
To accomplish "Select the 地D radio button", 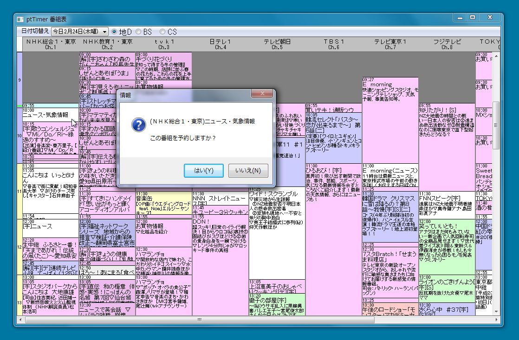I will (122, 32).
